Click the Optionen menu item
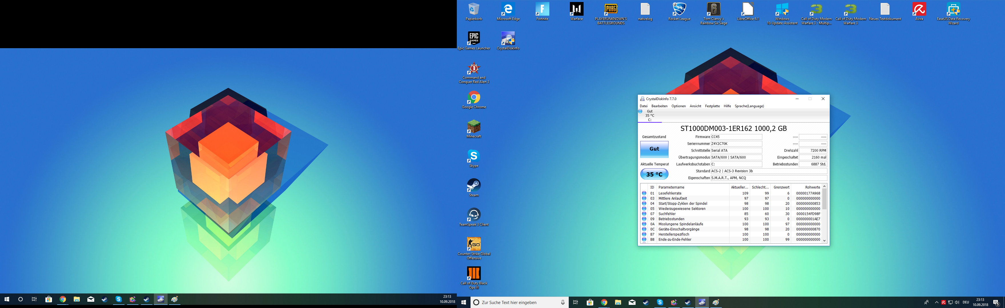The width and height of the screenshot is (1005, 308). (x=678, y=106)
